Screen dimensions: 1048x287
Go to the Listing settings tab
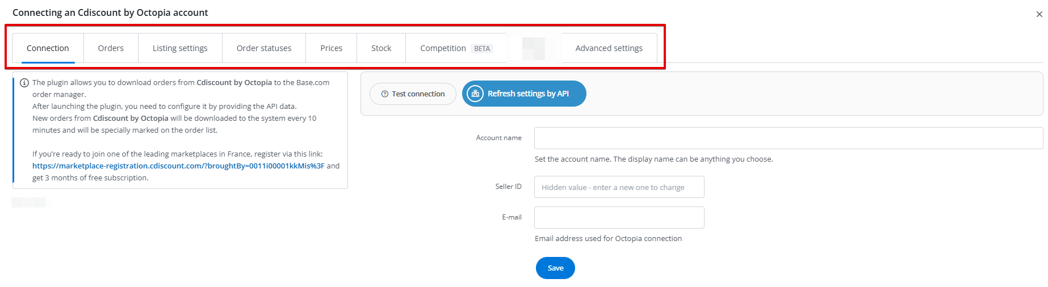[x=180, y=48]
